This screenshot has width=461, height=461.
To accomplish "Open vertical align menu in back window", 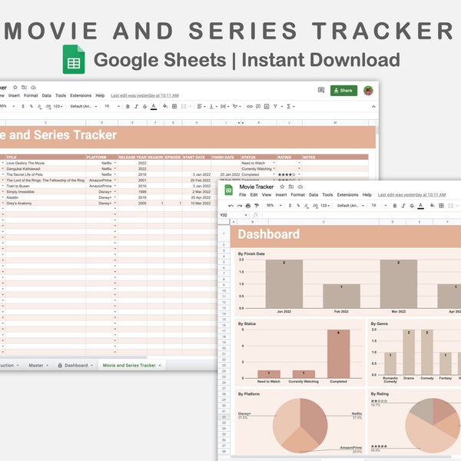I will click(x=213, y=107).
